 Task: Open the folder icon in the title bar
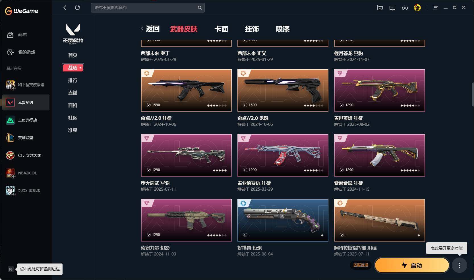[x=380, y=8]
